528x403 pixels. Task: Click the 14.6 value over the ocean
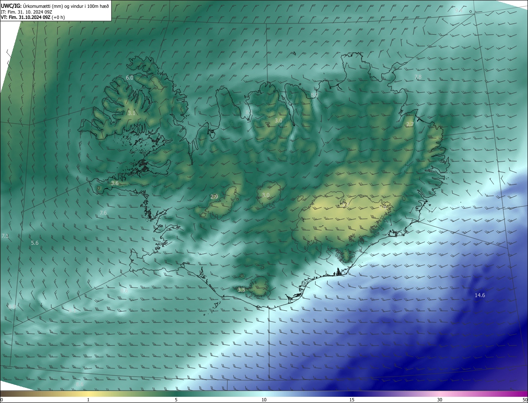[x=480, y=295]
